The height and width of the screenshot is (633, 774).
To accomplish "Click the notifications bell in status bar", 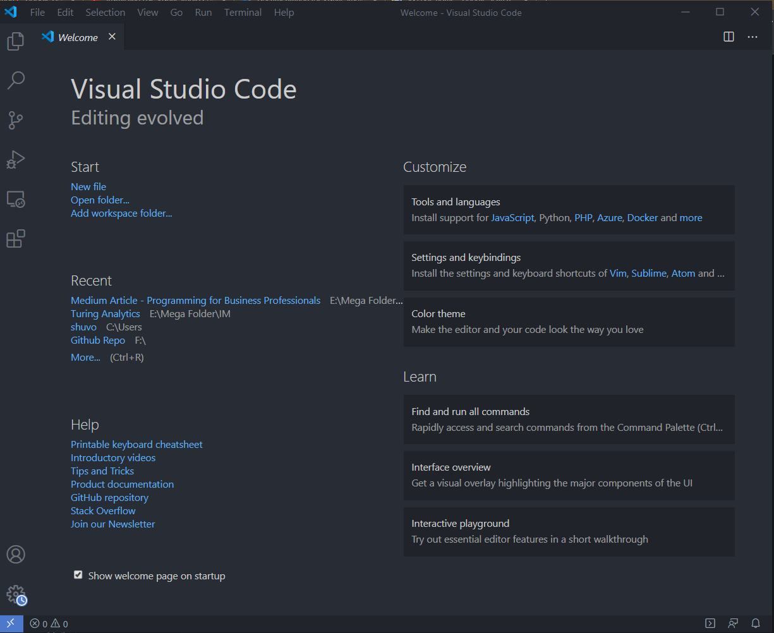I will [756, 623].
